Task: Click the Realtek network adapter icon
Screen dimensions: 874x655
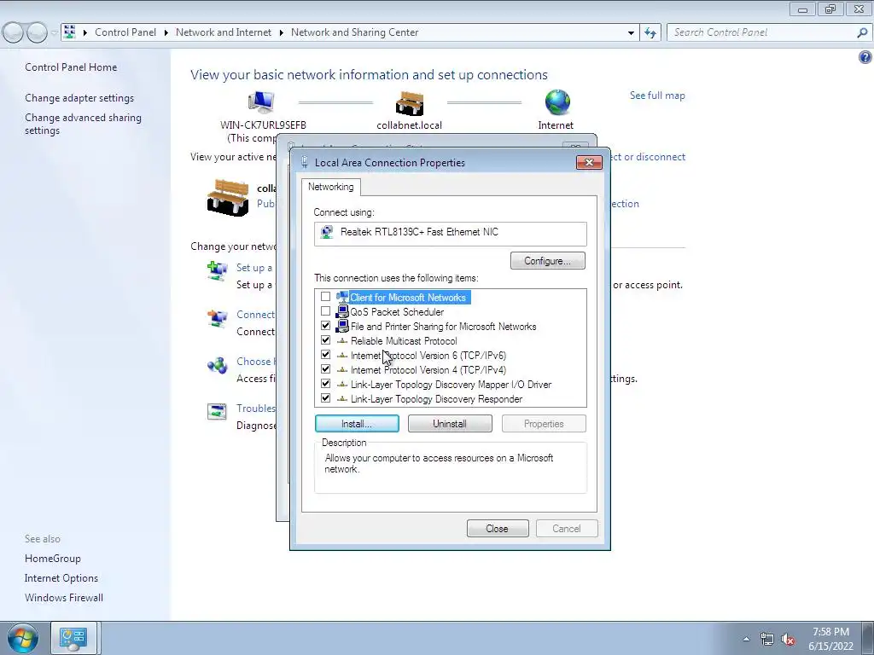Action: pos(327,232)
